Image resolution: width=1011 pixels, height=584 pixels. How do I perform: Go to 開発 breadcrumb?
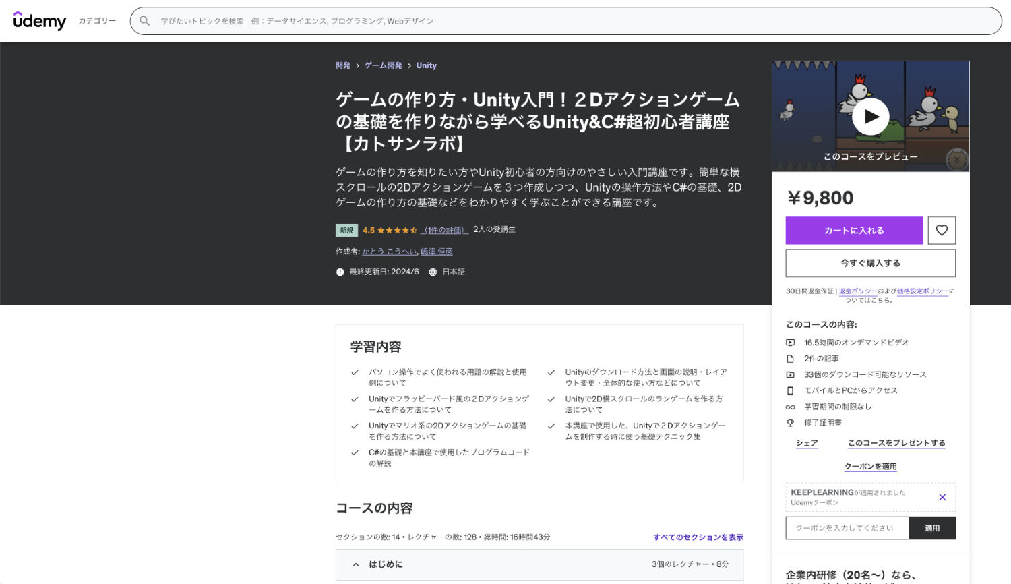pos(343,65)
